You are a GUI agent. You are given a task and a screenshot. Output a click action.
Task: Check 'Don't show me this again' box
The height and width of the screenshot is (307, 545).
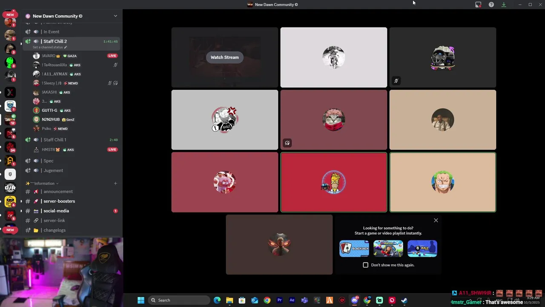click(365, 265)
